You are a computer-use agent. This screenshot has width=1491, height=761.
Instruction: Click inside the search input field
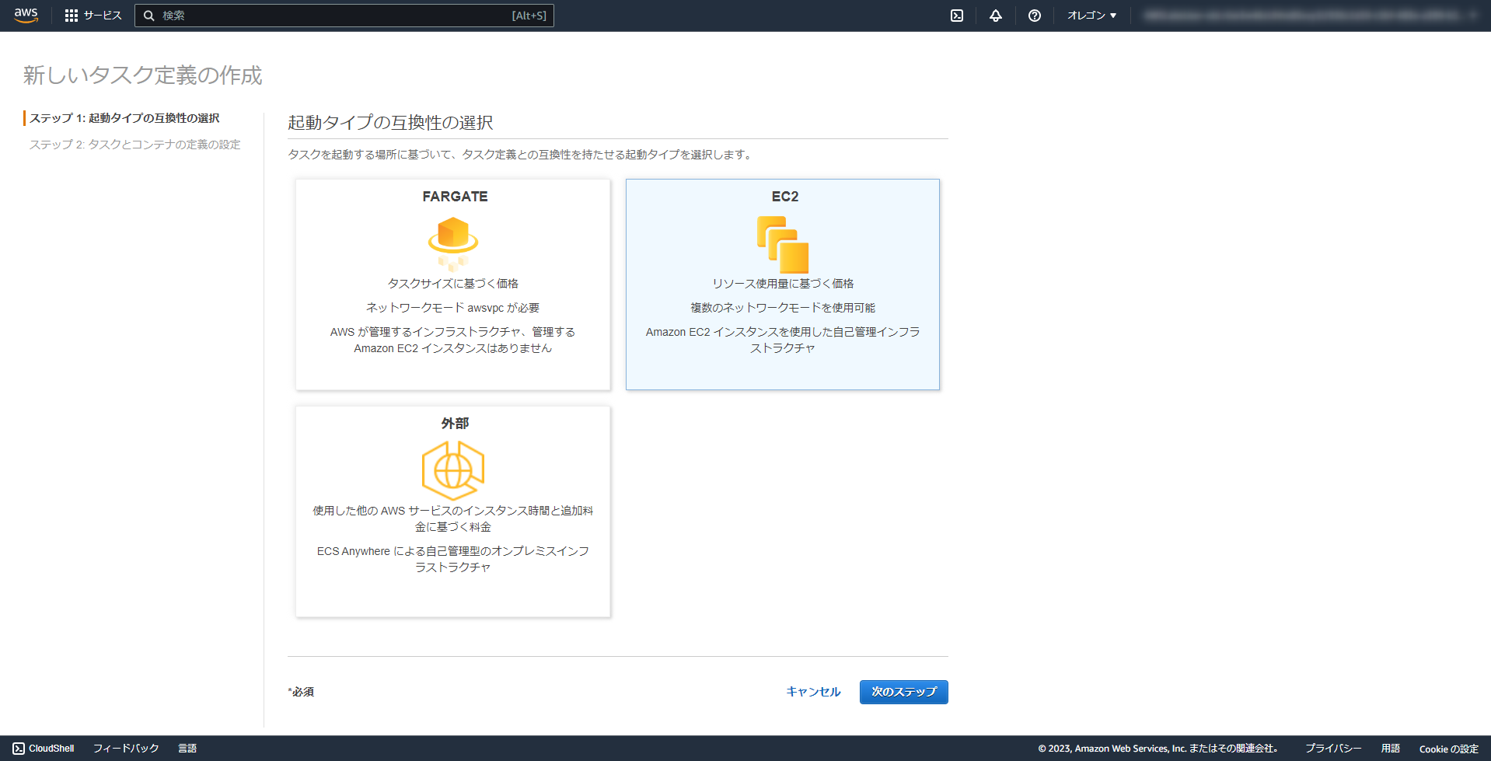click(x=342, y=15)
